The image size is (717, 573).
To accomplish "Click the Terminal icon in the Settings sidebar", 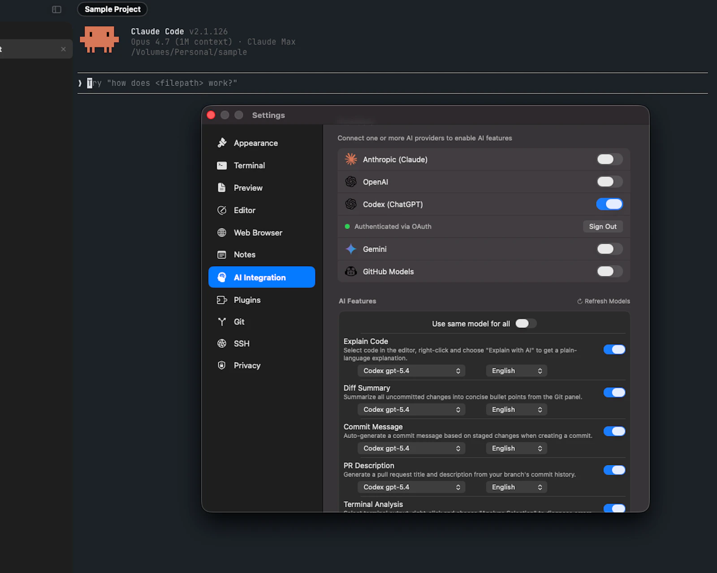I will tap(222, 165).
